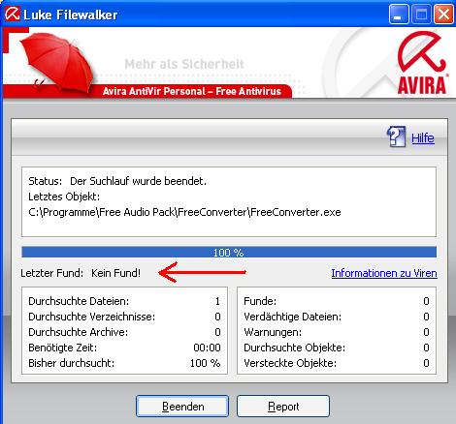
Task: Click the 'Durchsuchte Dateien:' label
Action: [79, 301]
